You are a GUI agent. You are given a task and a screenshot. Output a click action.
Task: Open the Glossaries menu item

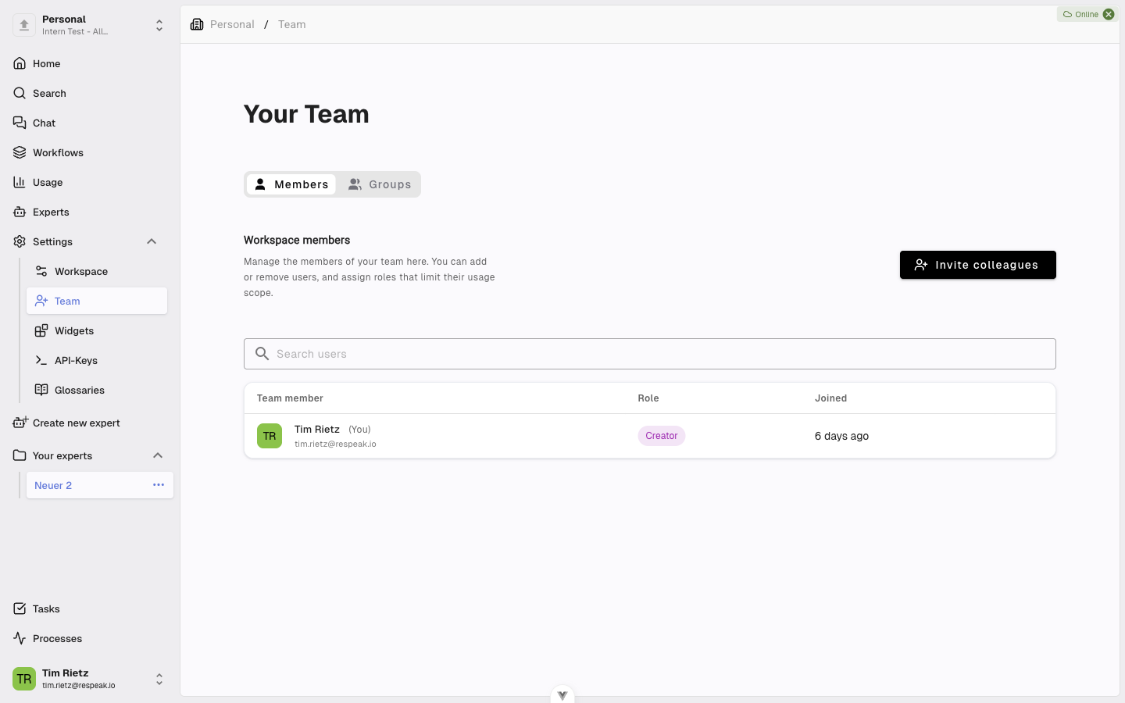pos(97,390)
